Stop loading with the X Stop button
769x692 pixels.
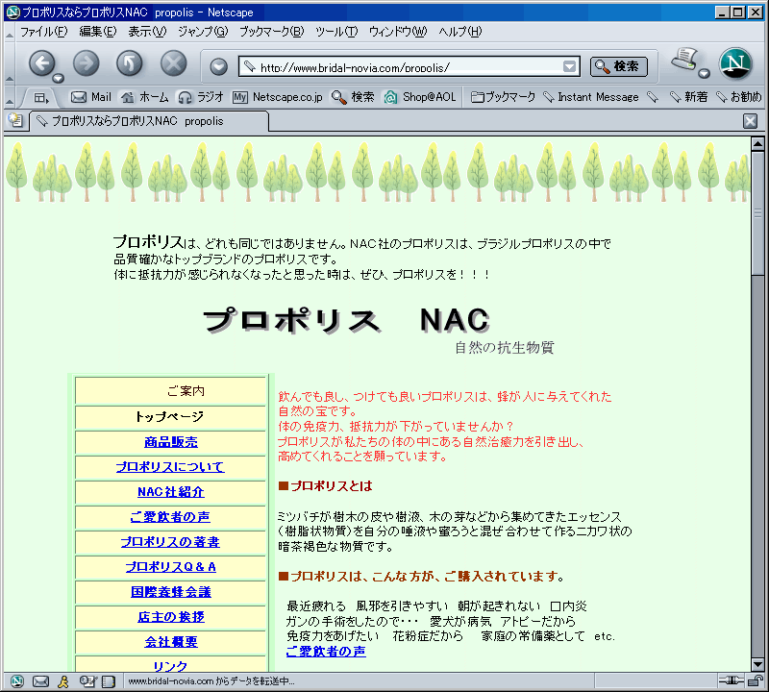[174, 63]
